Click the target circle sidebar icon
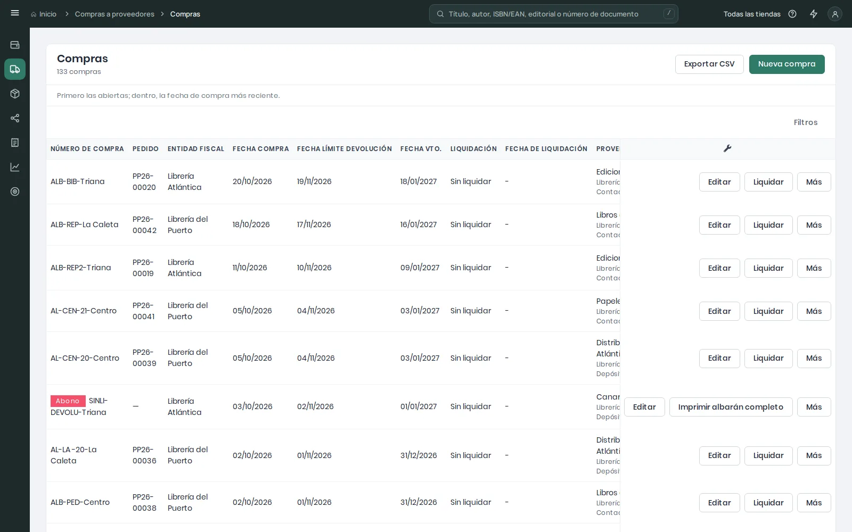Screen dimensions: 852x532 point(15,192)
